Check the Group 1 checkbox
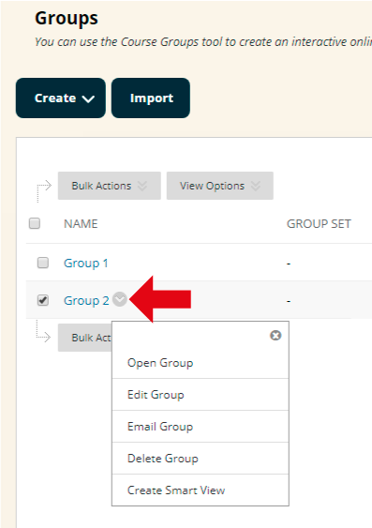This screenshot has width=372, height=528. click(43, 263)
